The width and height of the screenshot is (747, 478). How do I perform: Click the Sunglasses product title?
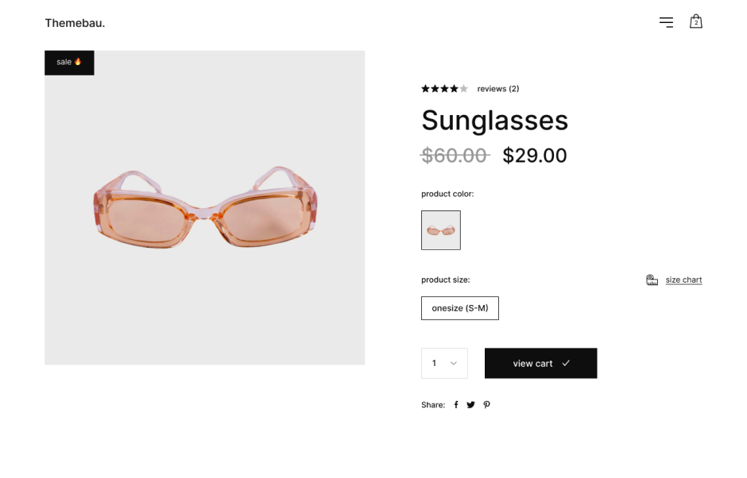(494, 120)
